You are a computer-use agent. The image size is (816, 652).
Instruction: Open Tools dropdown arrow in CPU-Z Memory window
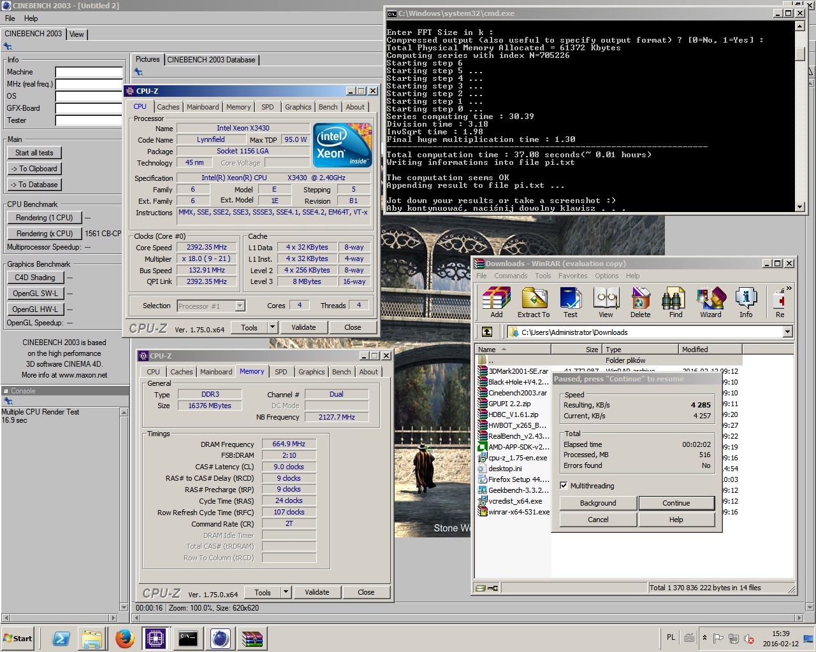tap(286, 592)
